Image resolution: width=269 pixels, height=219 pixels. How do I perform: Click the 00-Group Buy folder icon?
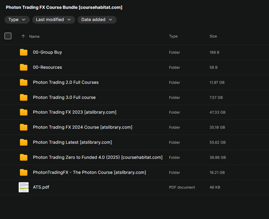pyautogui.click(x=24, y=52)
